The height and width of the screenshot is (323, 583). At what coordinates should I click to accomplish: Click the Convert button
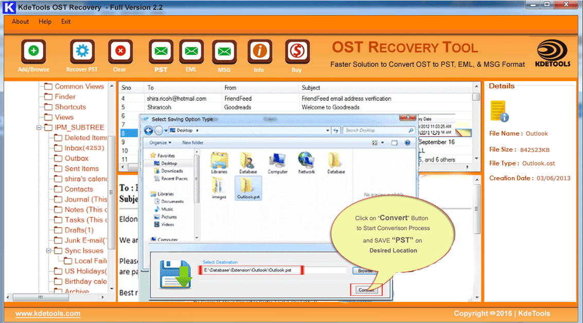tap(366, 290)
